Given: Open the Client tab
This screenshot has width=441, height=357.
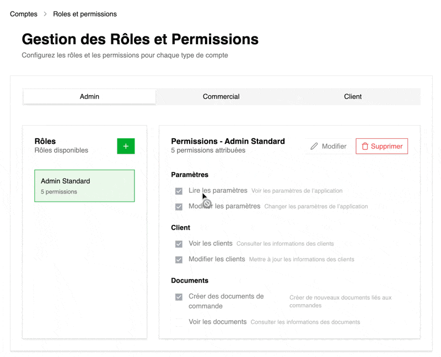Looking at the screenshot, I should click(353, 96).
